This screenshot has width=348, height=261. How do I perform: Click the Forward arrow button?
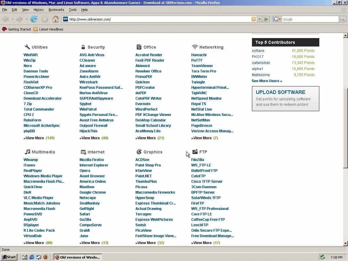point(19,19)
